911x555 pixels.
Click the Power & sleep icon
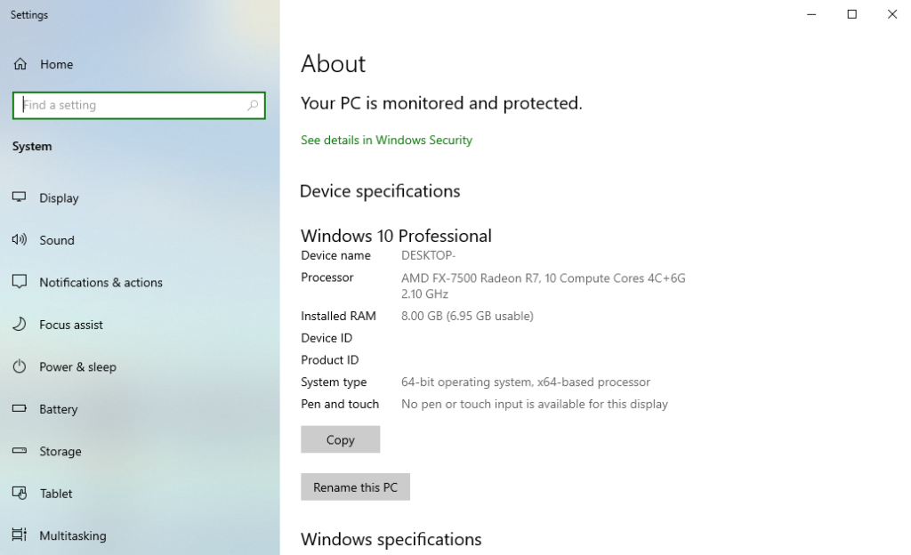tap(19, 366)
